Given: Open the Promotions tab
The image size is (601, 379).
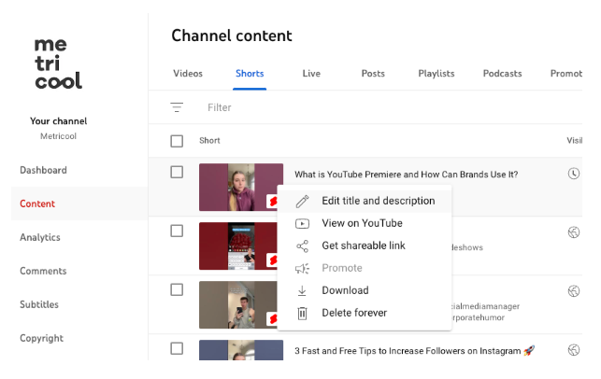Looking at the screenshot, I should (x=566, y=74).
